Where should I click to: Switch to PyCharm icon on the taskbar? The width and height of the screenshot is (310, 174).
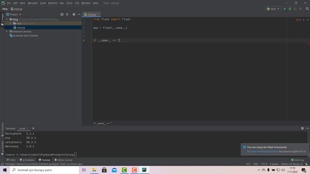(x=144, y=170)
